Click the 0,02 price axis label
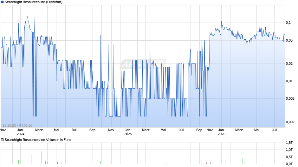 tap(289, 63)
